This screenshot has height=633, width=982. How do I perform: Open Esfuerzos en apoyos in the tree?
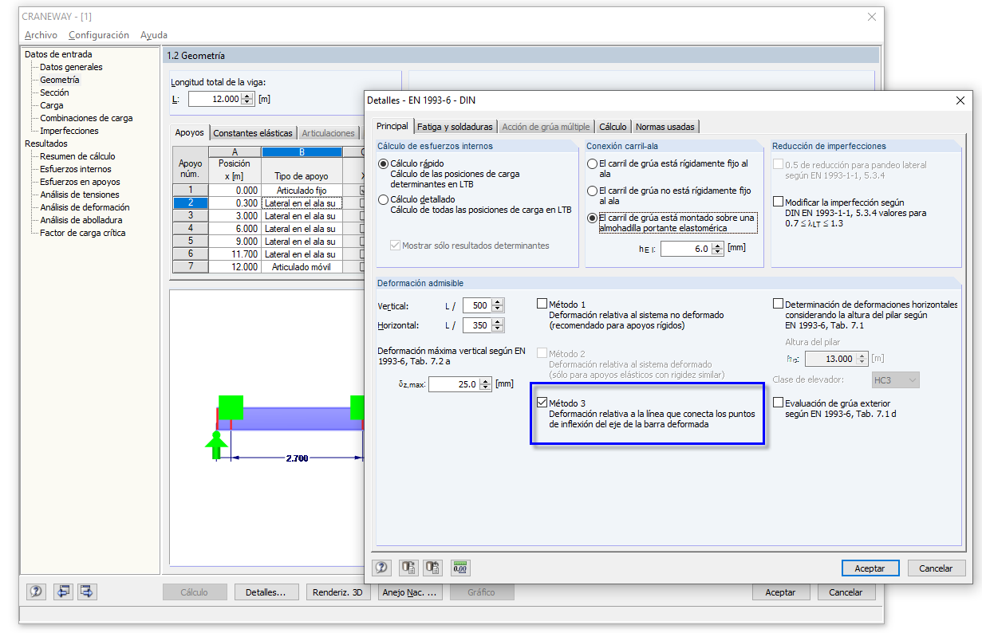tap(80, 182)
